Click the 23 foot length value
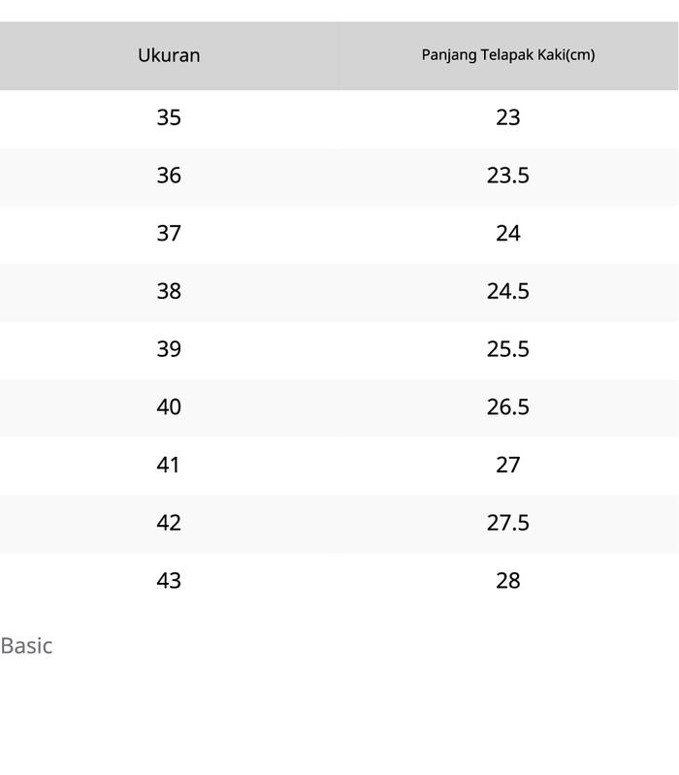Viewport: 679px width, 775px height. tap(507, 117)
